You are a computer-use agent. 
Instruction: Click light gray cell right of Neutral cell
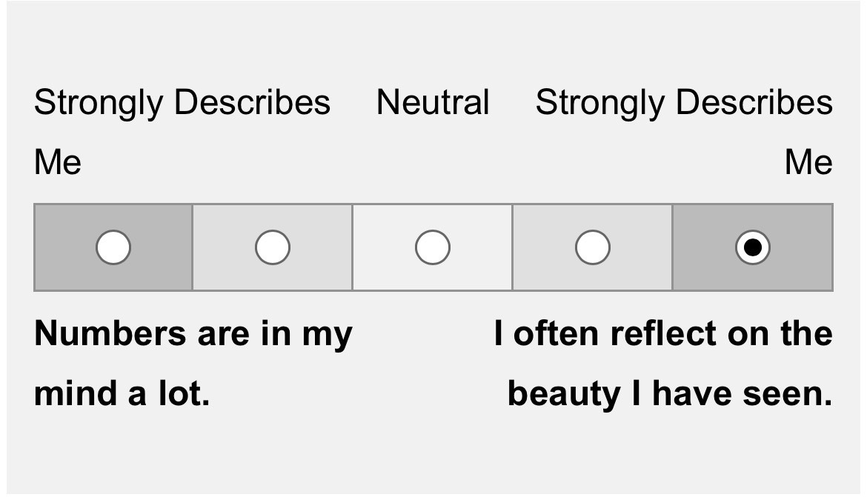[x=593, y=247]
